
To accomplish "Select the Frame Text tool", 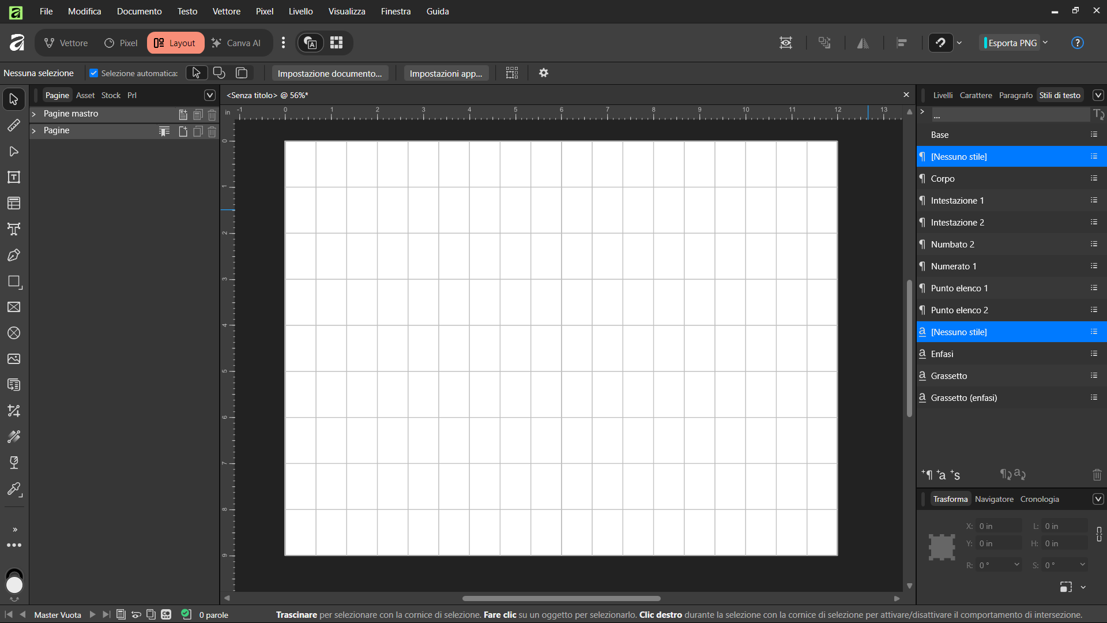I will click(x=14, y=177).
